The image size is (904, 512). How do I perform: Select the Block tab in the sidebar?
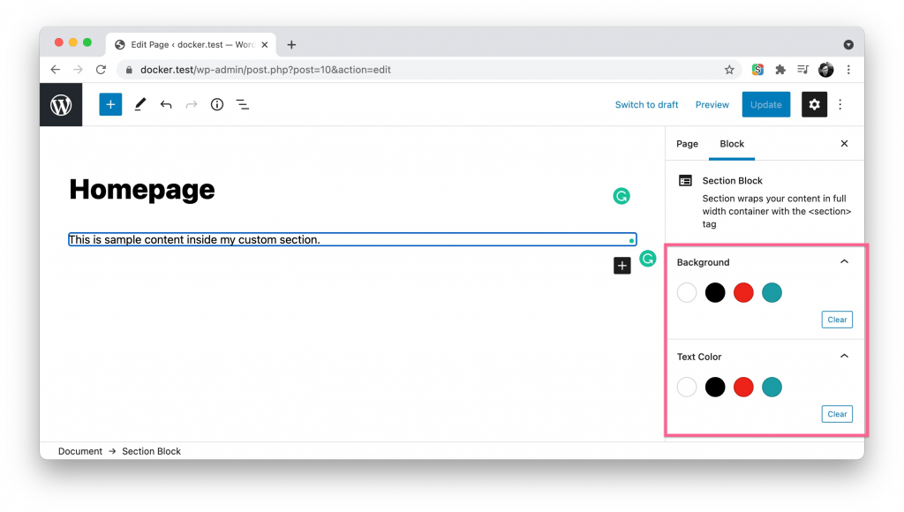[732, 143]
